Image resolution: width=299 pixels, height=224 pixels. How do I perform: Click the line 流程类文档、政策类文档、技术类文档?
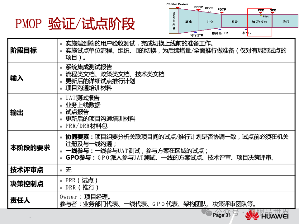(115, 74)
